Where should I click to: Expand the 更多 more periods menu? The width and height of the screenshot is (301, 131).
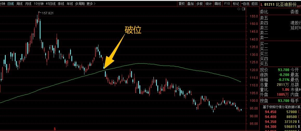(x=91, y=4)
